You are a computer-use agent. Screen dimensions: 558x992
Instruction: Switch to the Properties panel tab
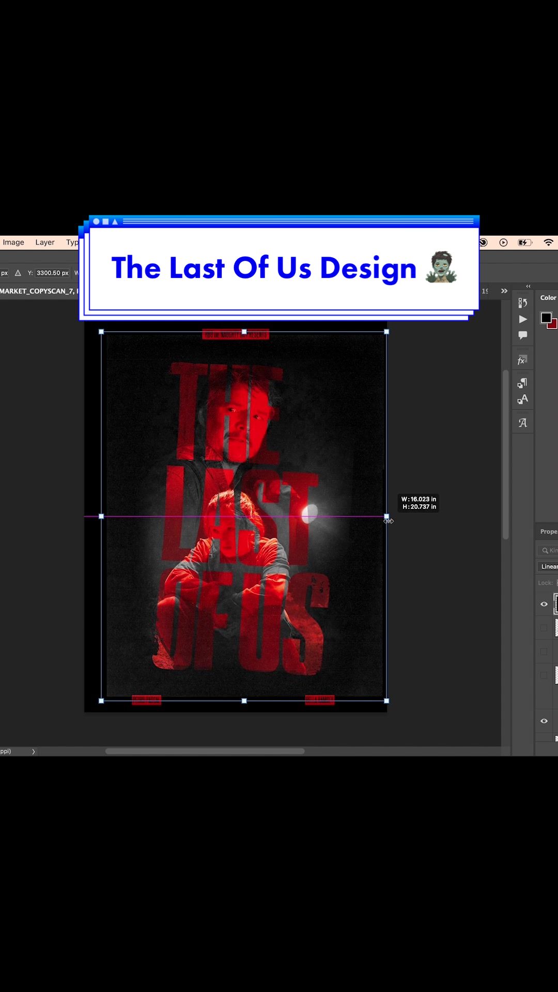(x=549, y=531)
